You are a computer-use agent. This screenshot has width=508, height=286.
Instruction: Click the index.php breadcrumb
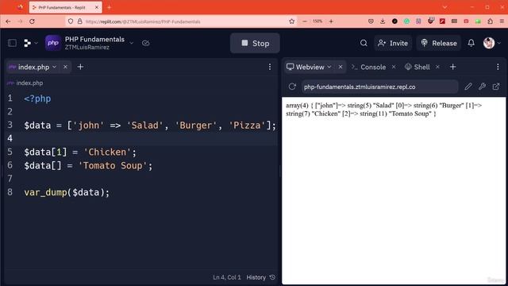(25, 83)
